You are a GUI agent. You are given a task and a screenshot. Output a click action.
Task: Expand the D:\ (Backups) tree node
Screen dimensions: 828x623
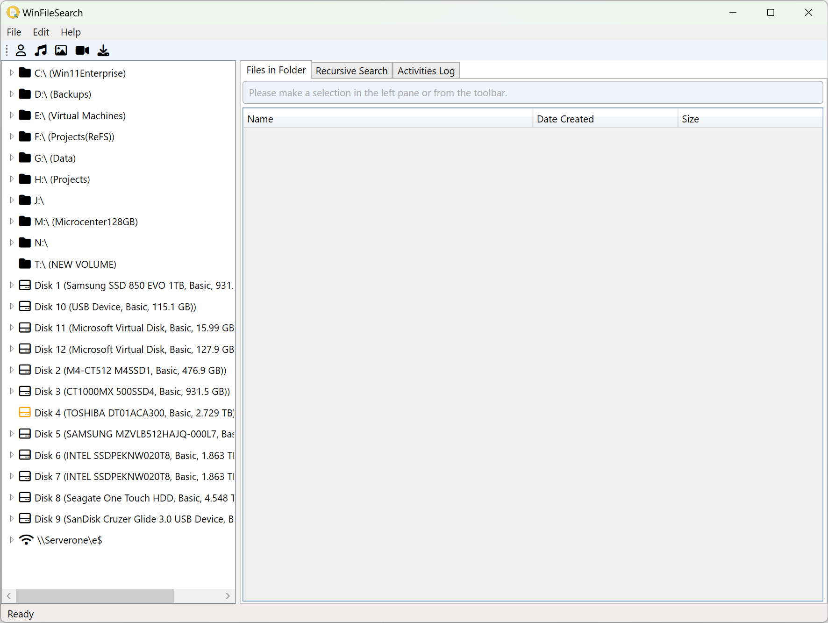pos(12,94)
